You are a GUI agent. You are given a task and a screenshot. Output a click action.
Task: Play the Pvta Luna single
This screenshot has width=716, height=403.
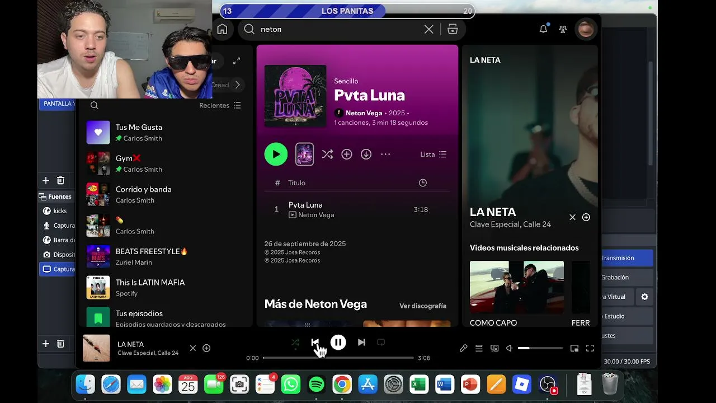[276, 154]
